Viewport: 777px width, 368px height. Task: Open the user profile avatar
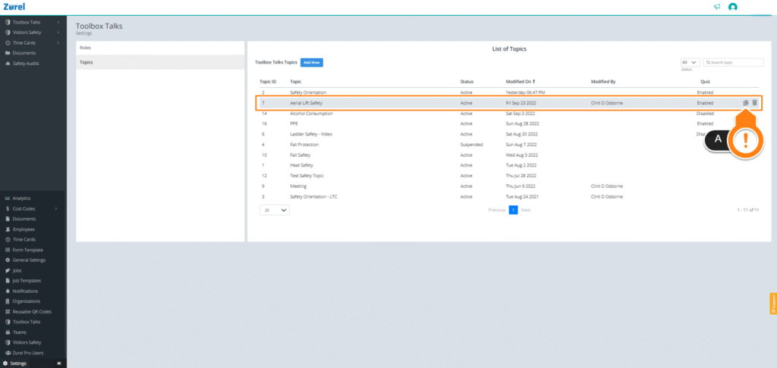click(732, 7)
